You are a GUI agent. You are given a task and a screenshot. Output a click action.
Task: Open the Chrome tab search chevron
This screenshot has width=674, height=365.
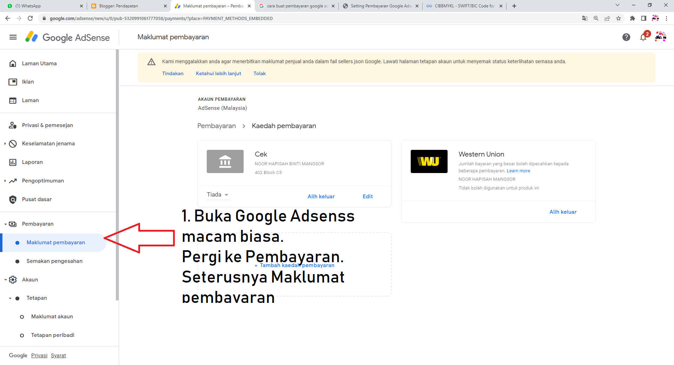pyautogui.click(x=617, y=5)
